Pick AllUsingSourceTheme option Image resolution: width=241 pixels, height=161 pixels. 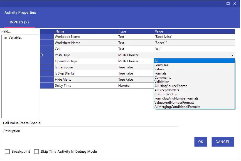(x=194, y=86)
